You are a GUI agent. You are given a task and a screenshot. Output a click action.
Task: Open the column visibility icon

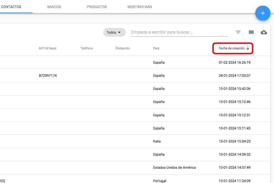pyautogui.click(x=251, y=32)
